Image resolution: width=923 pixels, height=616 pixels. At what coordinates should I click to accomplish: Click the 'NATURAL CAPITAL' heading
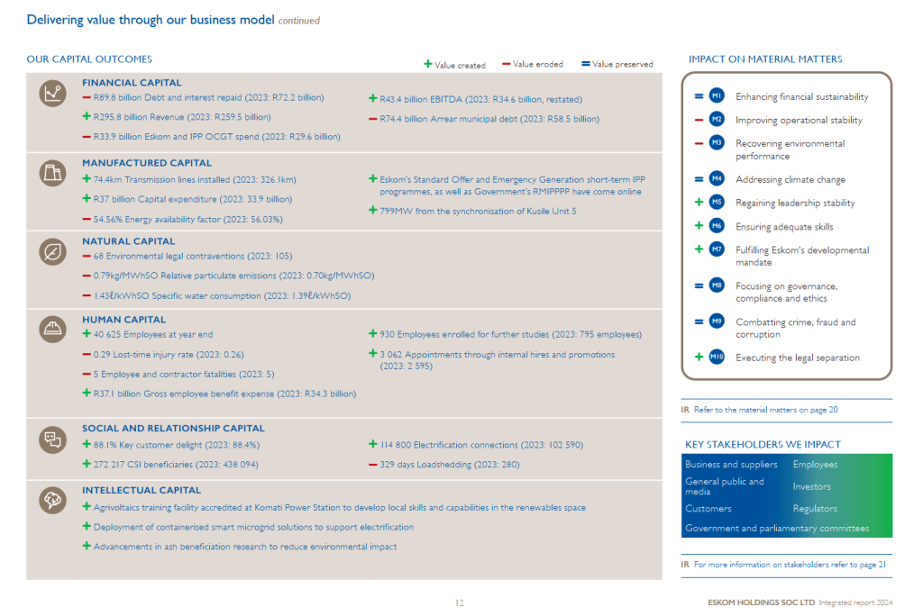point(128,241)
